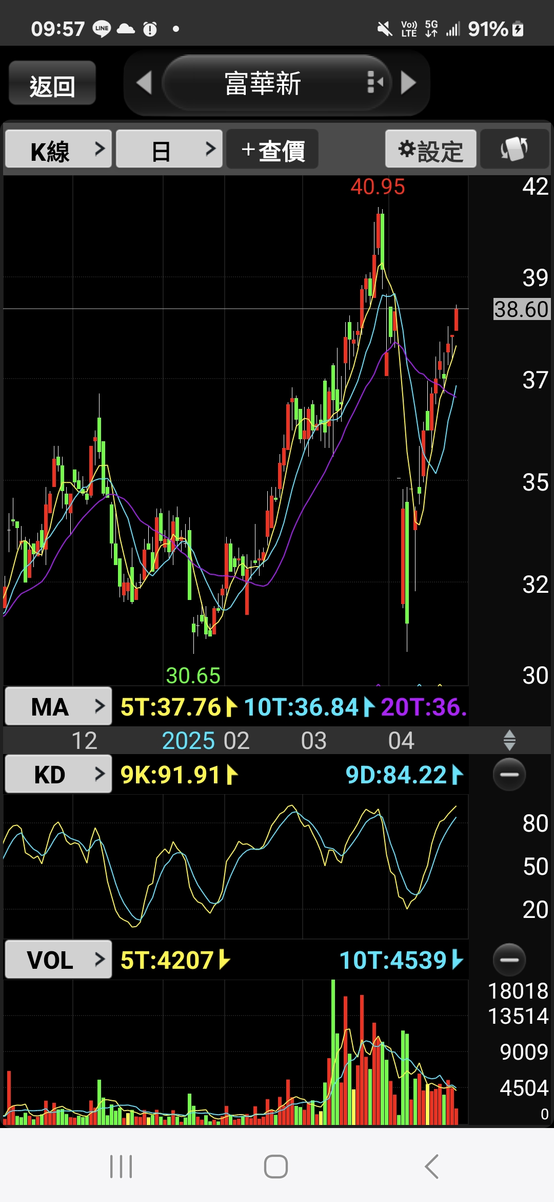The image size is (554, 1202).
Task: Tap the 40.95 peak candlestick on chart
Action: pos(380,236)
